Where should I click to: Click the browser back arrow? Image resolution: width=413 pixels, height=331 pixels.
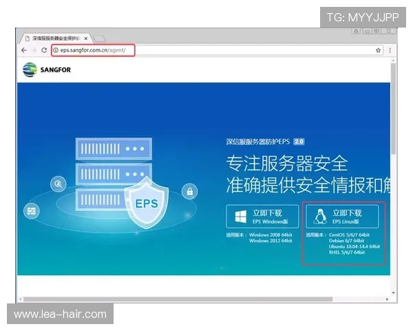click(24, 50)
